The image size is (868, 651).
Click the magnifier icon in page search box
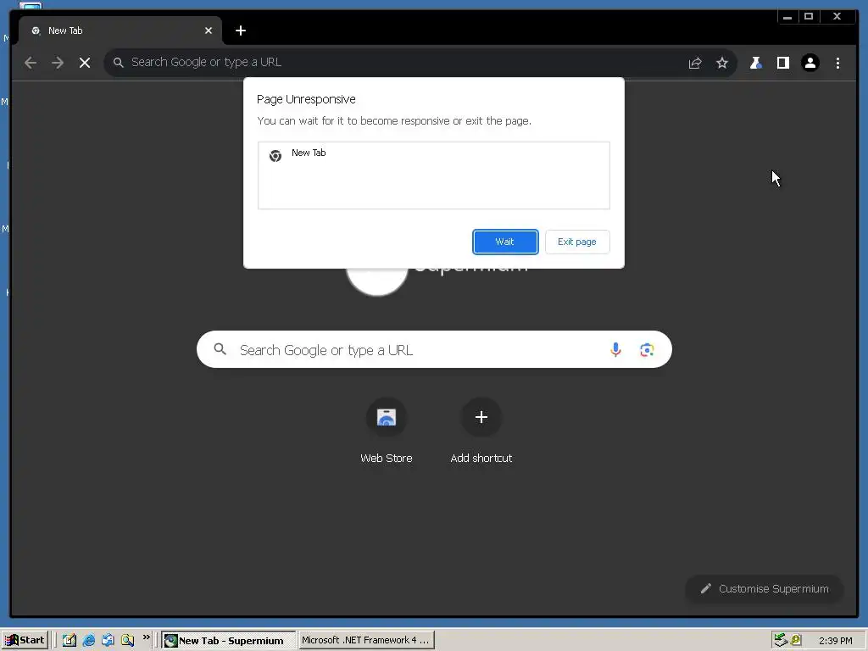(x=220, y=349)
